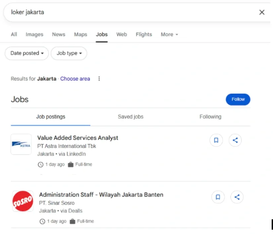
Task: Bookmark the Value Added Services Analyst job
Action: pyautogui.click(x=216, y=140)
